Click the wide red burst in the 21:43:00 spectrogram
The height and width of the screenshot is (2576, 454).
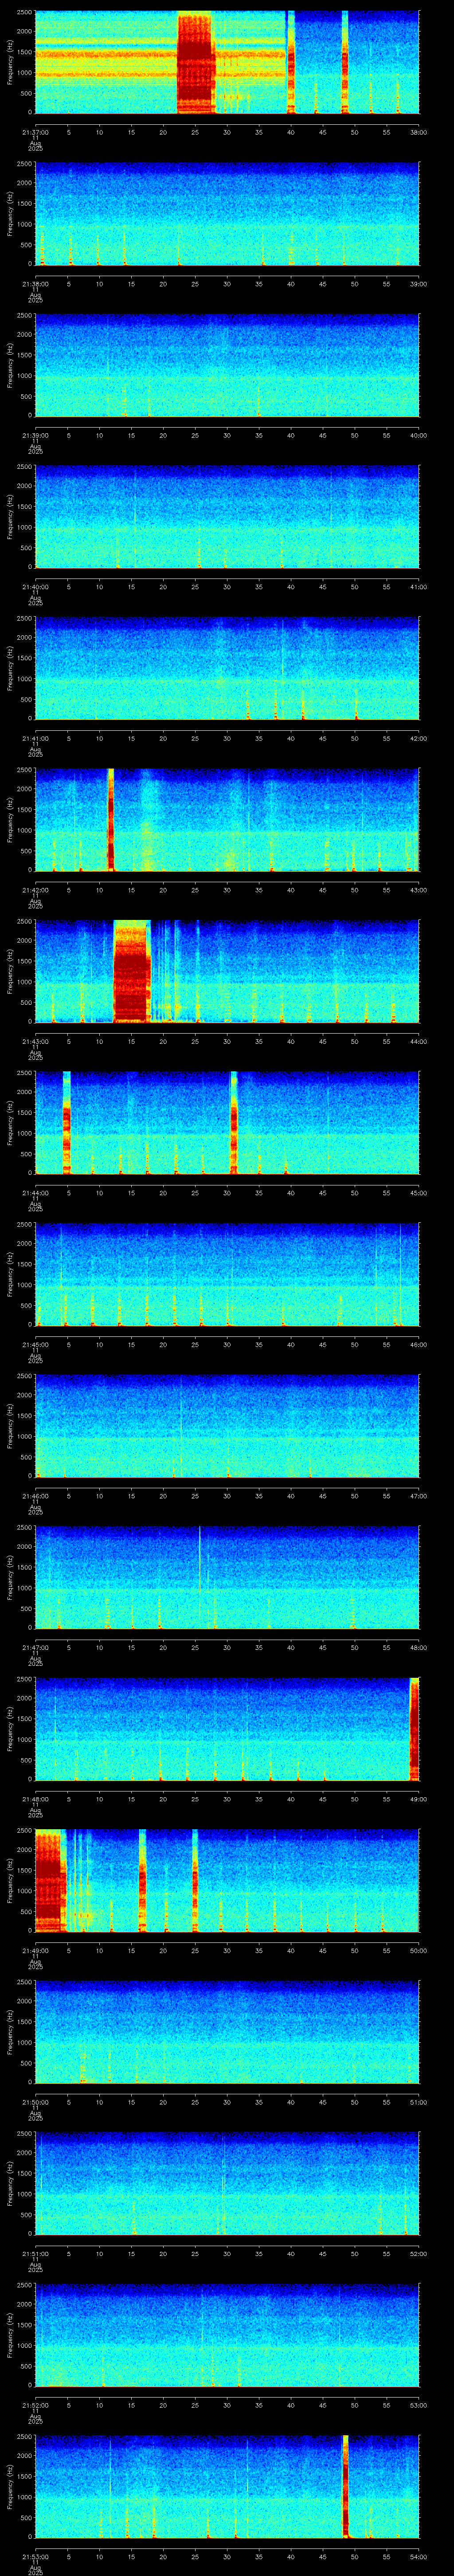click(x=132, y=971)
